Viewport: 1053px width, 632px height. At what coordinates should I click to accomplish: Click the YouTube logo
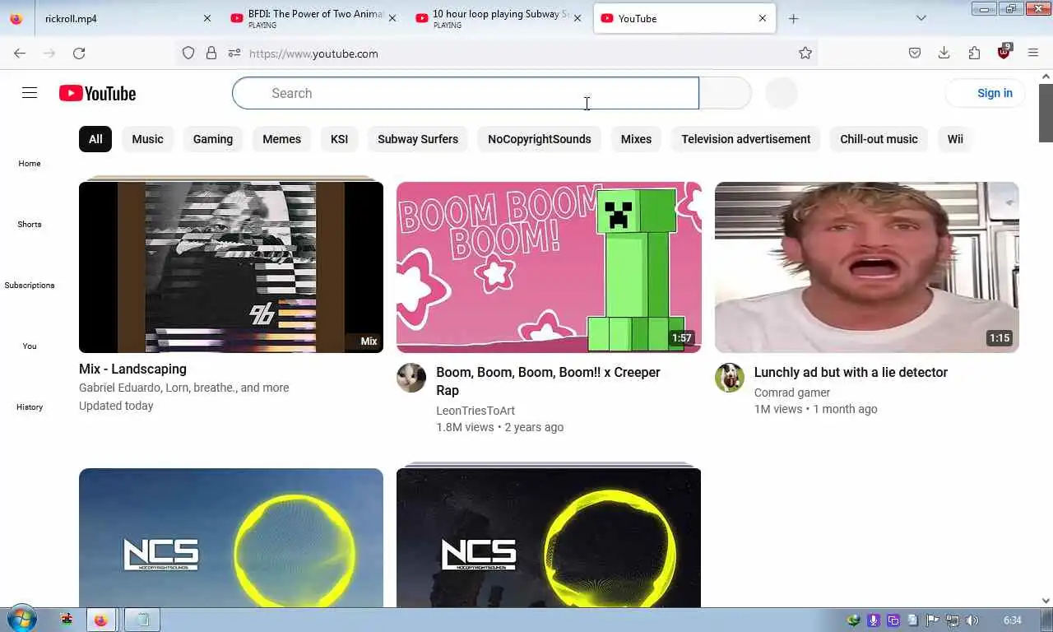tap(97, 93)
